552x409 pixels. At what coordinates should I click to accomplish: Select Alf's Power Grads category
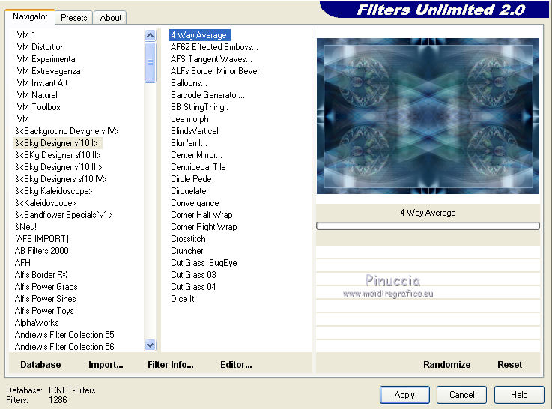coord(46,286)
